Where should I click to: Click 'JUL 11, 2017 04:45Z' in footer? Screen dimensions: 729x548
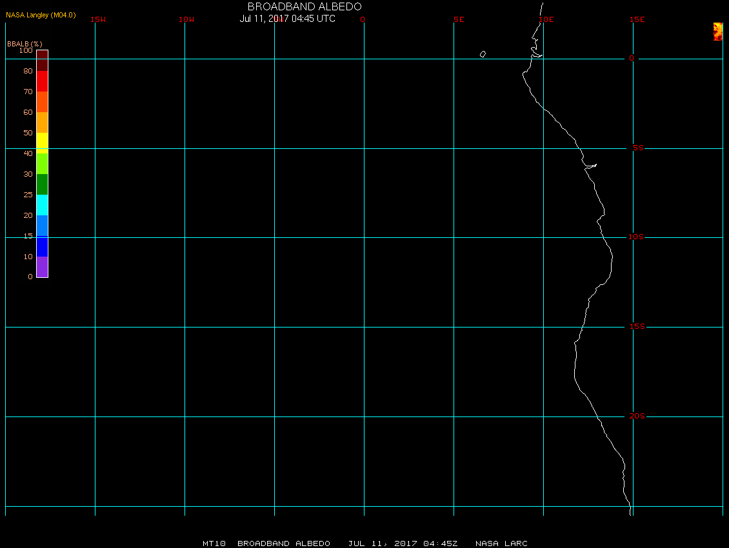point(403,543)
